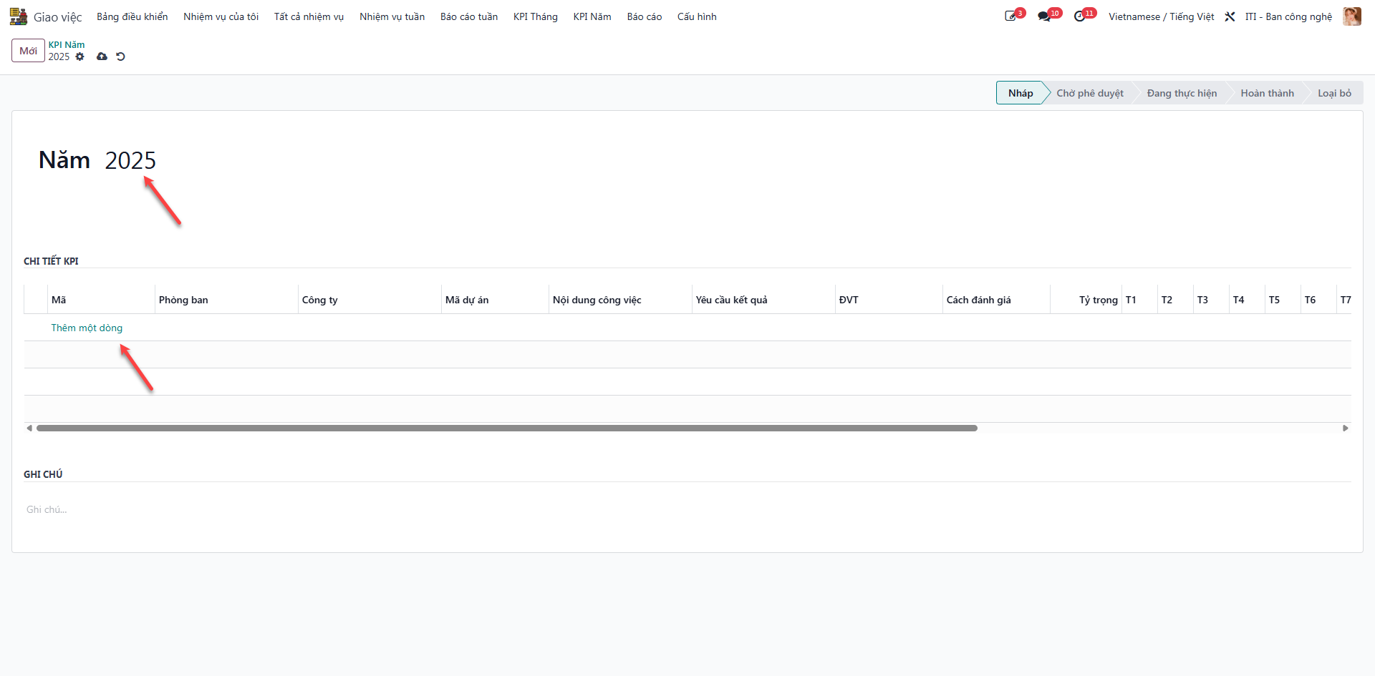Open Bảng điều khiển menu
1375x676 pixels.
click(132, 16)
